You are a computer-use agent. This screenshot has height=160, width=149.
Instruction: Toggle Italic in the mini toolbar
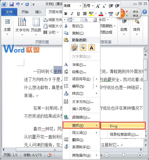pyautogui.click(x=72, y=13)
